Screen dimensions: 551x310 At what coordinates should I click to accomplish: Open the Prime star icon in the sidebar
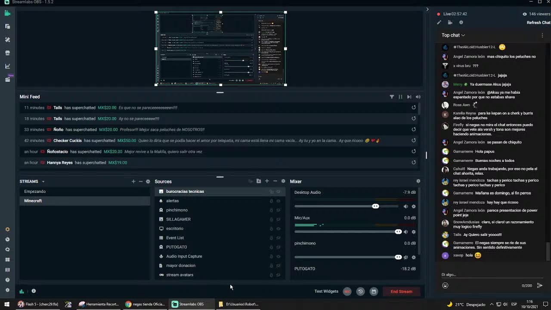[7, 229]
